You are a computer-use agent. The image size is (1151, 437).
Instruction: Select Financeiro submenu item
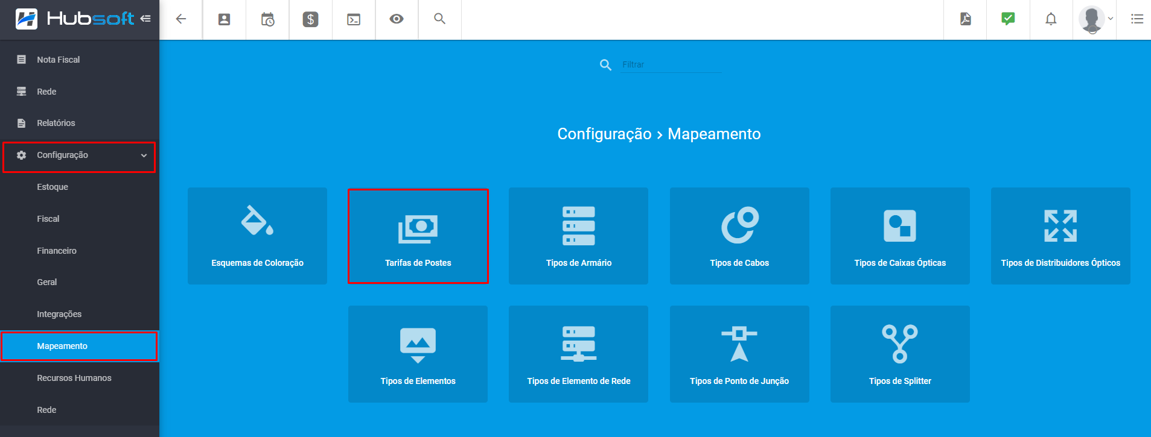pyautogui.click(x=80, y=251)
